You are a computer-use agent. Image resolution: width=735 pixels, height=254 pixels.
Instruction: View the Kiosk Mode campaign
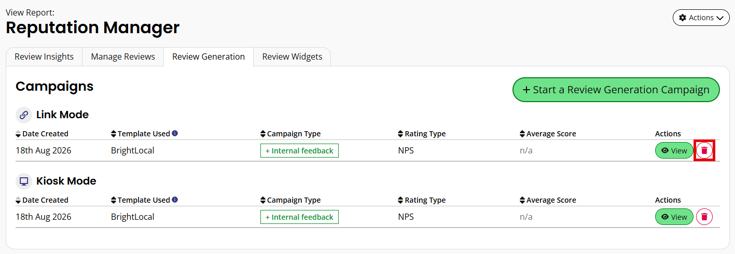pyautogui.click(x=674, y=217)
